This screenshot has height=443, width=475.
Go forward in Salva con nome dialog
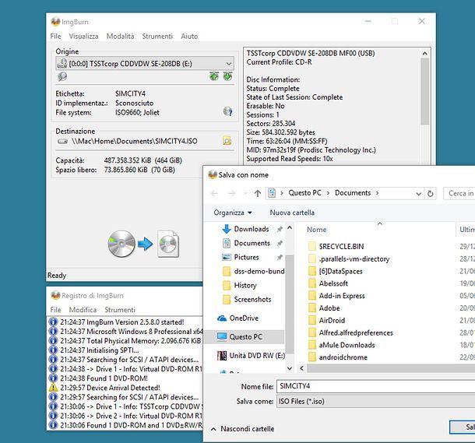click(x=232, y=193)
